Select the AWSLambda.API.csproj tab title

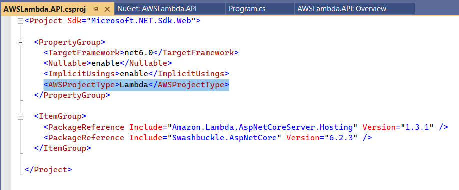(x=44, y=9)
